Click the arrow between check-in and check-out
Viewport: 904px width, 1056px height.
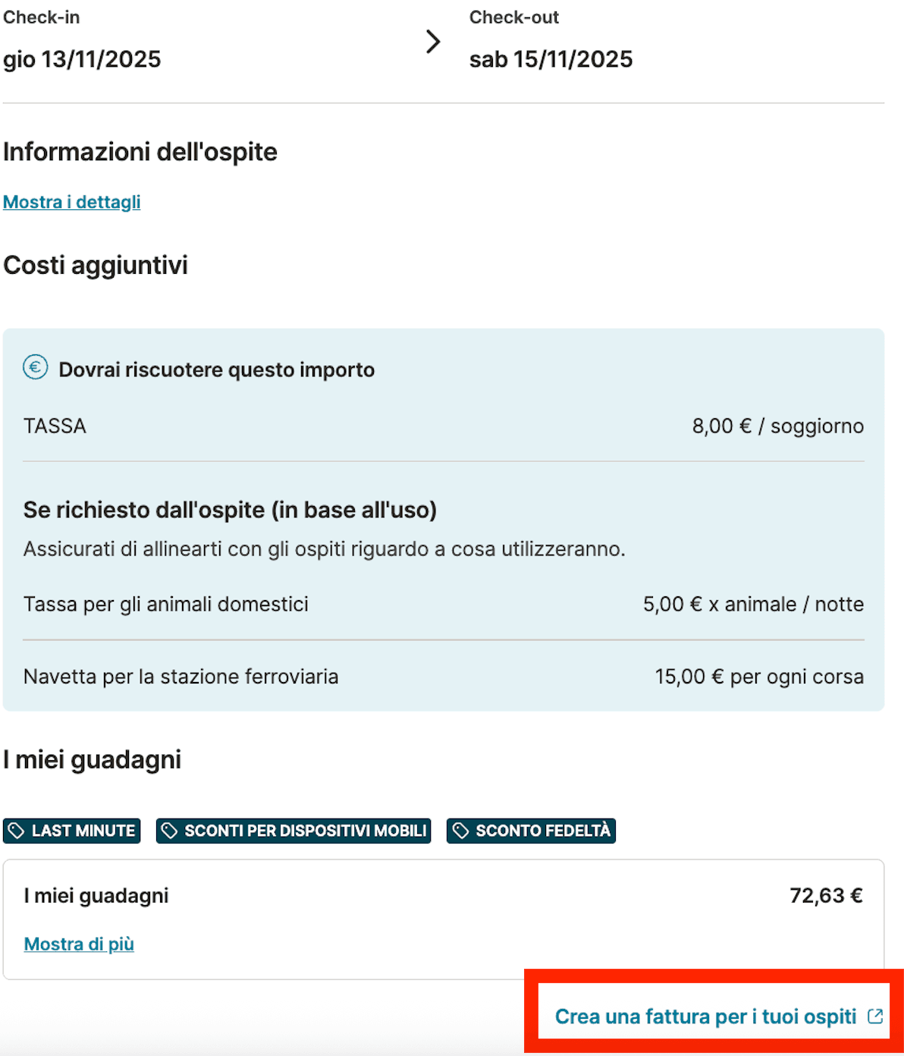[x=433, y=42]
